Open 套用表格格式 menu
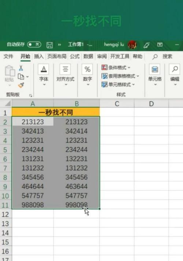The height and width of the screenshot is (261, 183). (120, 76)
